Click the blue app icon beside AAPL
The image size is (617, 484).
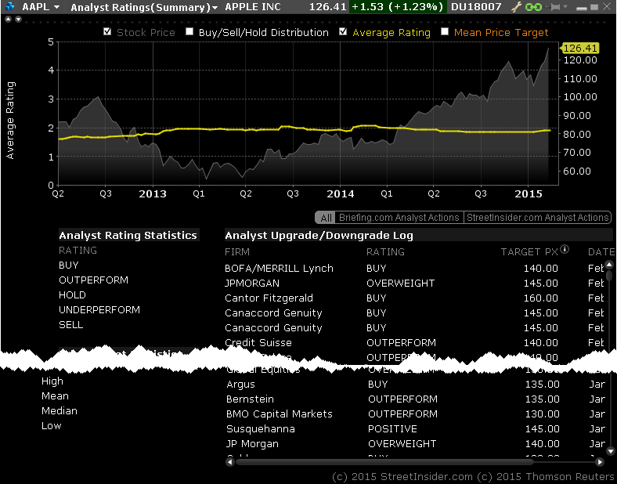9,6
